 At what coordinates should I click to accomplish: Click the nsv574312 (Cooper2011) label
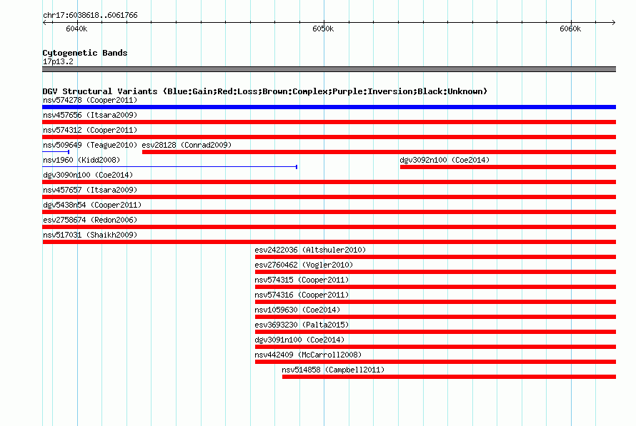click(90, 130)
